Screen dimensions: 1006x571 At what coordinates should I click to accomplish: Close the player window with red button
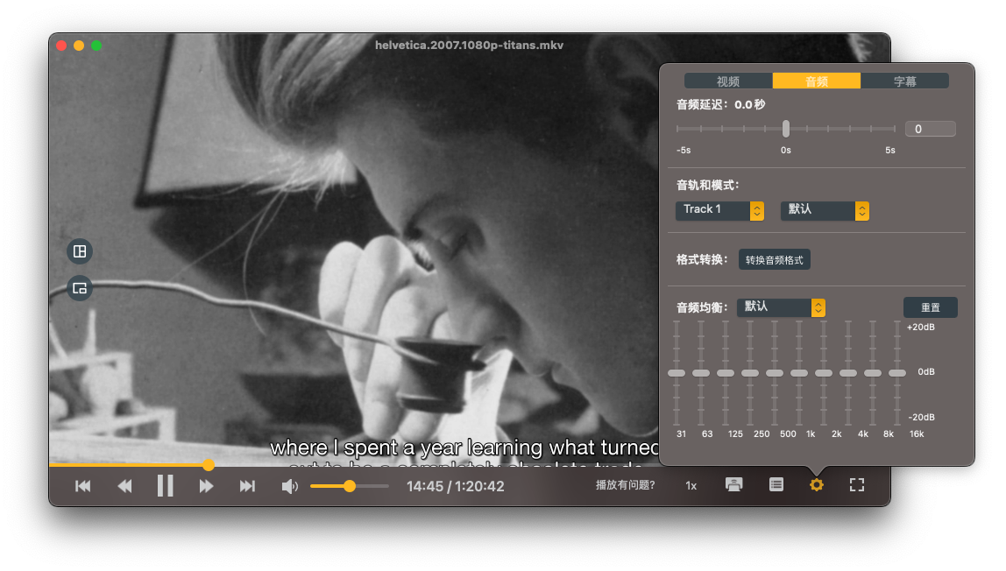pos(61,46)
